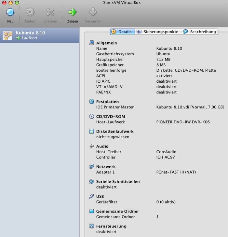Click the '0 (0 aktiv)' value
The image size is (228, 237).
pos(166,202)
